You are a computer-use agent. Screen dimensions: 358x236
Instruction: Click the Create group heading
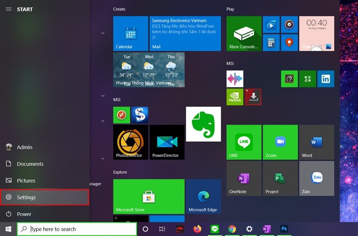(119, 9)
